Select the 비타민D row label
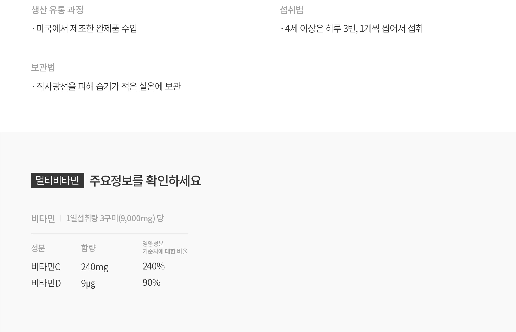This screenshot has height=332, width=516. [46, 283]
